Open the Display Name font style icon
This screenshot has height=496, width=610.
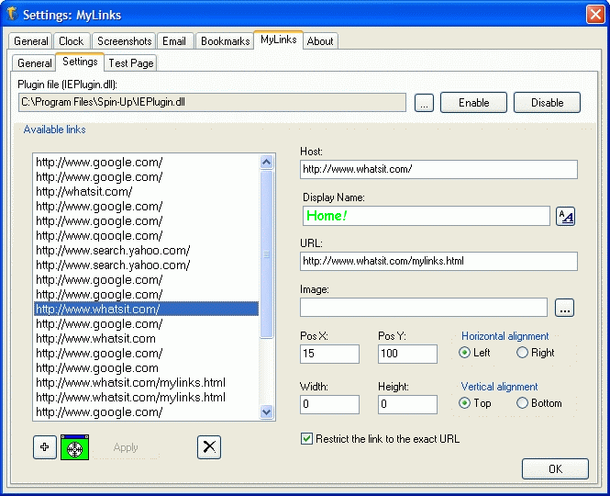click(x=566, y=216)
